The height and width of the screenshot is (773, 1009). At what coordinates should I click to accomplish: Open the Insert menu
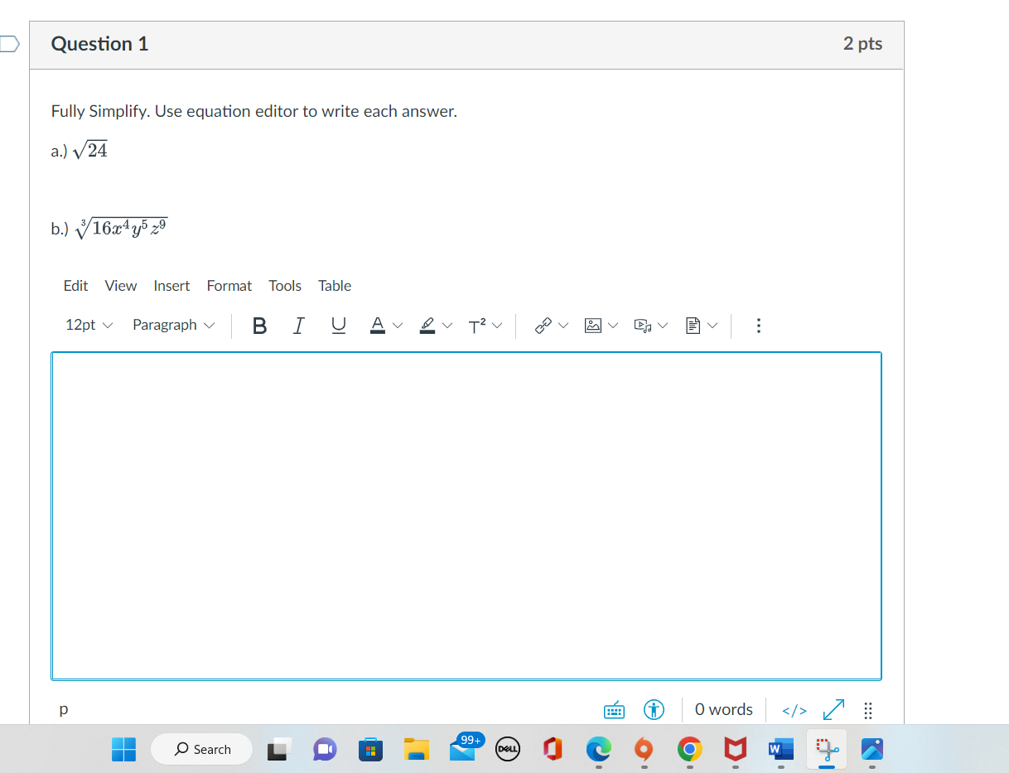click(171, 286)
